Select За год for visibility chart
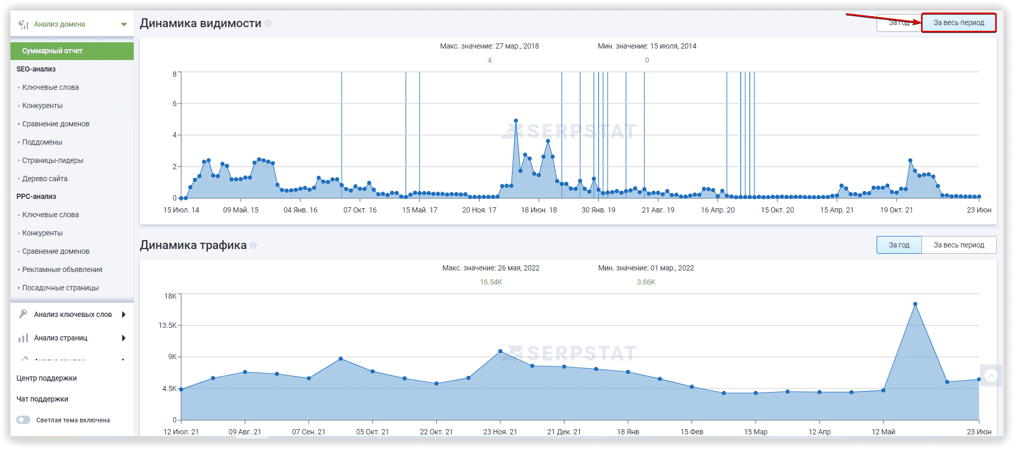 pyautogui.click(x=899, y=23)
